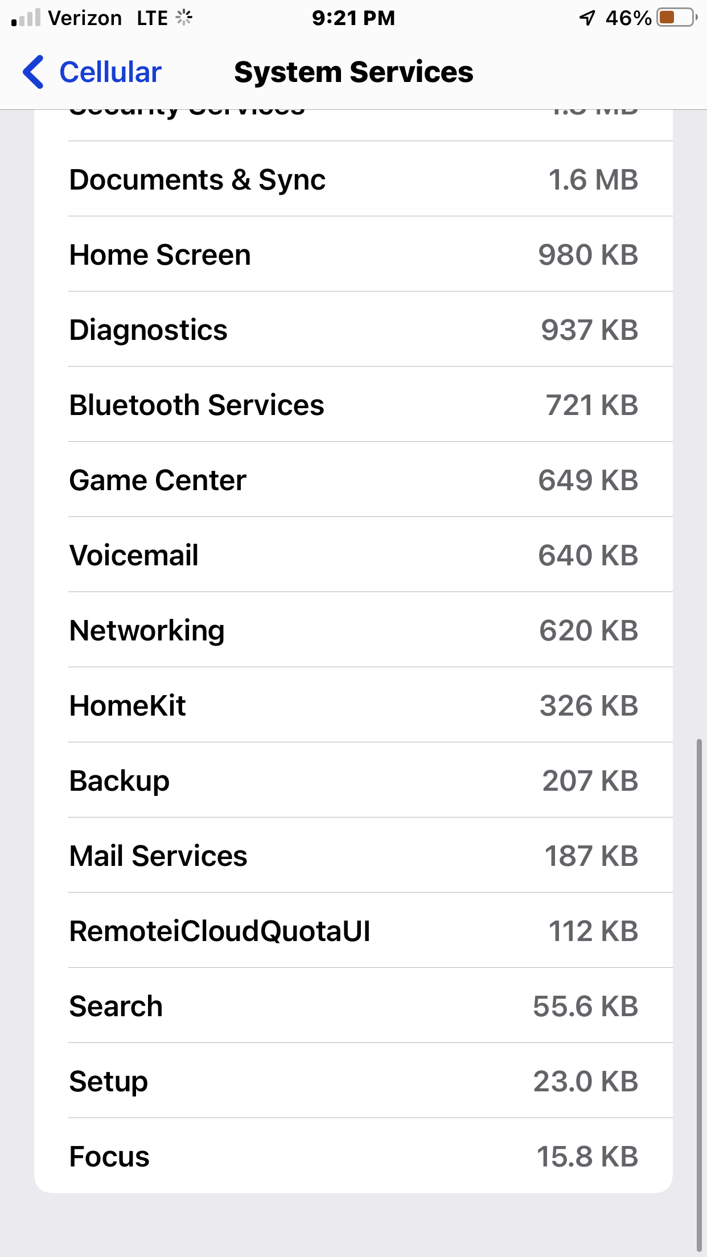This screenshot has width=707, height=1257.
Task: Select the Game Center row
Action: (x=353, y=480)
